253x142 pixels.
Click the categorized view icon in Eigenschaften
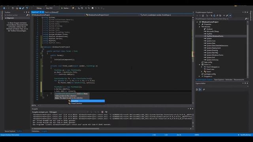pyautogui.click(x=197, y=90)
